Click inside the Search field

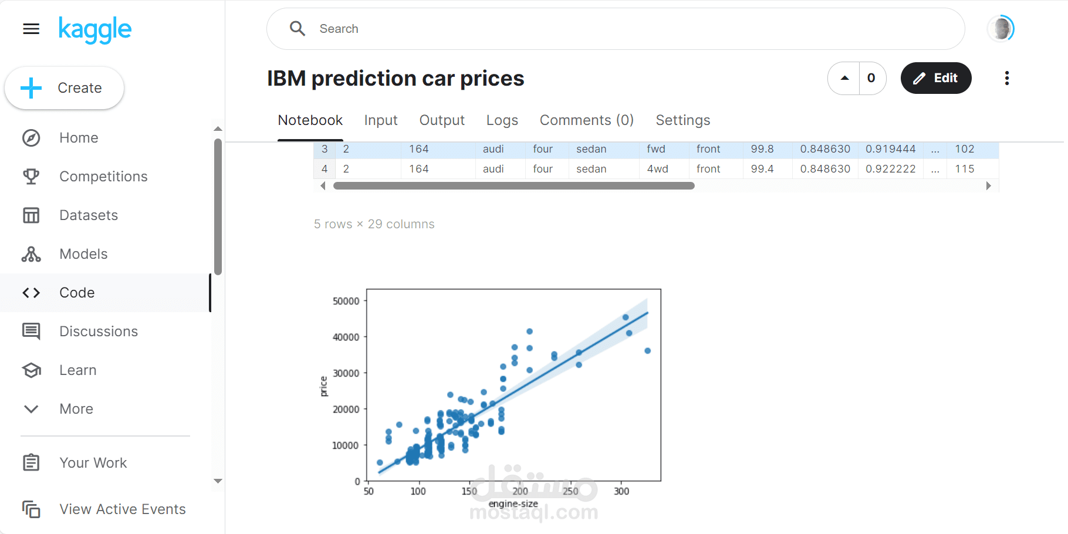528,28
